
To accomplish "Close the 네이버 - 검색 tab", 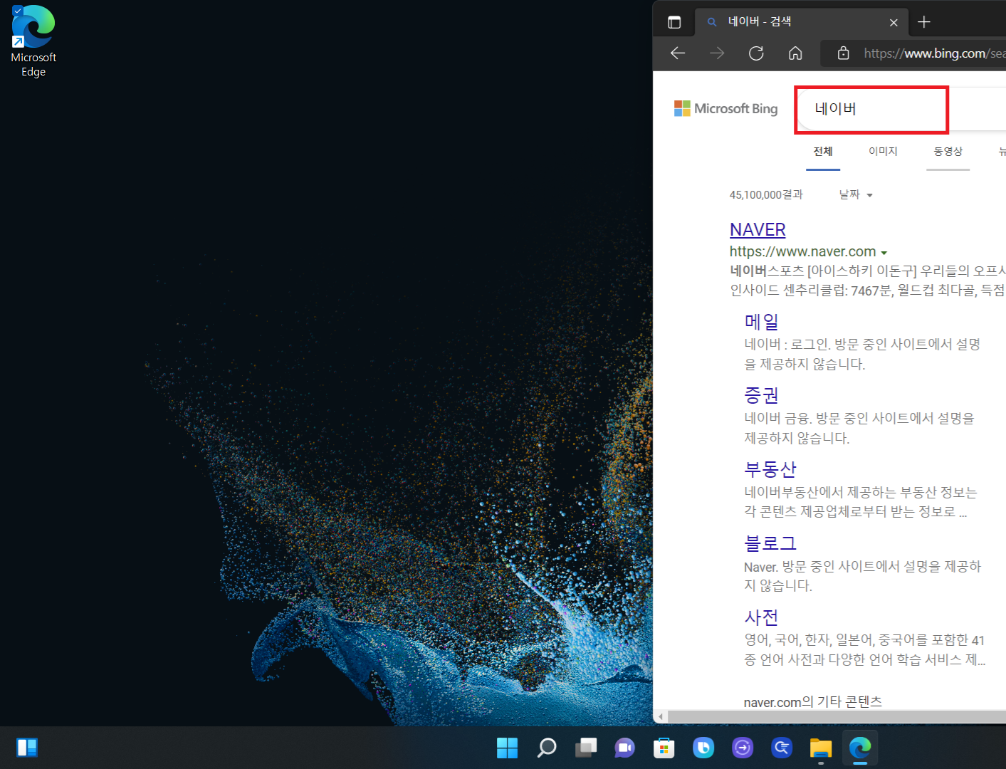I will (894, 23).
